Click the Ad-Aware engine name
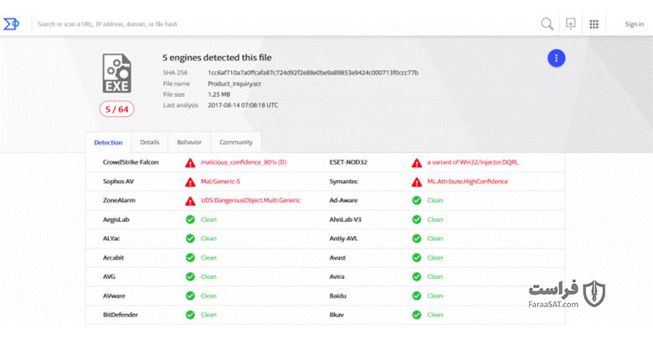The height and width of the screenshot is (339, 653). click(343, 200)
